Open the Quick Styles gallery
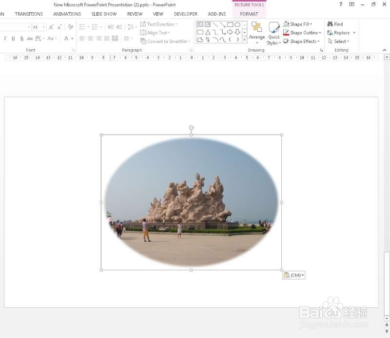 (274, 33)
